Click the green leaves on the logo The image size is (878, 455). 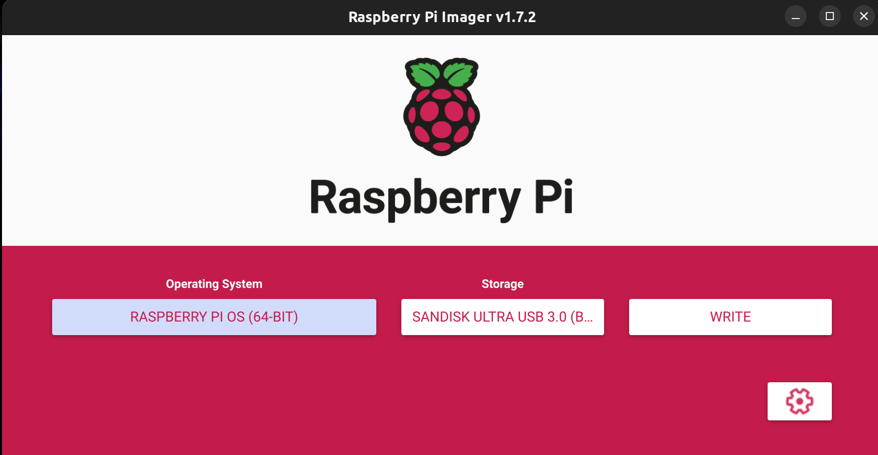442,73
